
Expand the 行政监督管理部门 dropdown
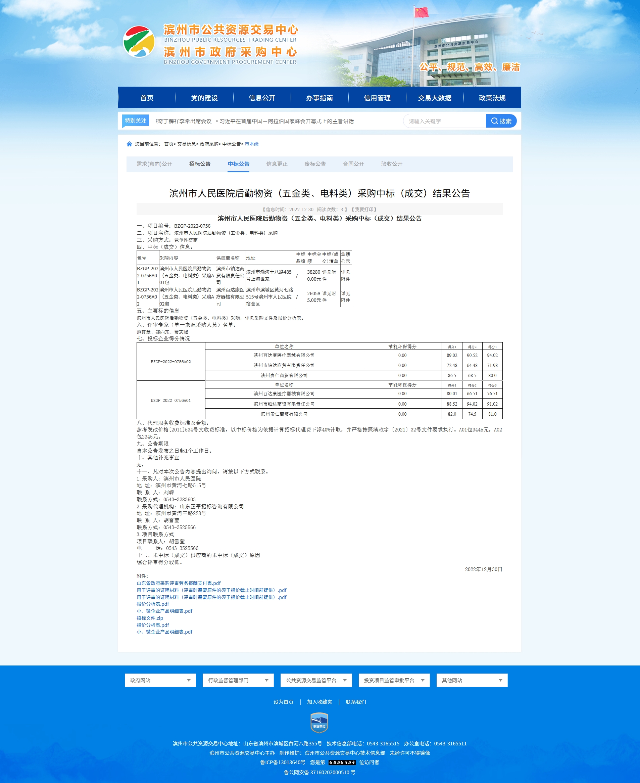(238, 680)
